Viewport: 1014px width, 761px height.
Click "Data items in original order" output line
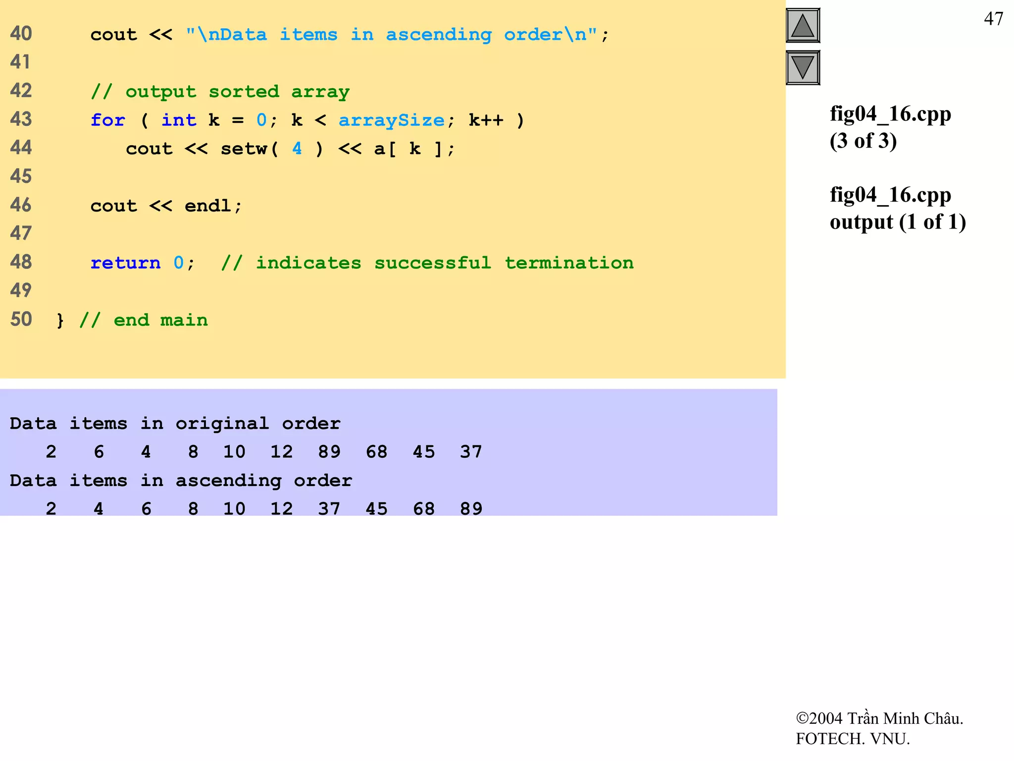coord(175,424)
